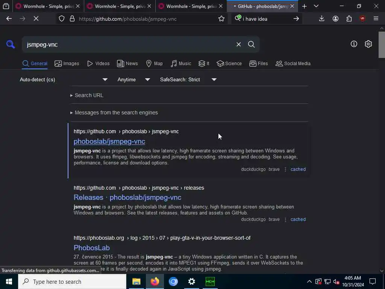Open Anytime time range dropdown

[133, 80]
